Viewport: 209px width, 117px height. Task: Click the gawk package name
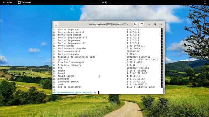tap(61, 84)
